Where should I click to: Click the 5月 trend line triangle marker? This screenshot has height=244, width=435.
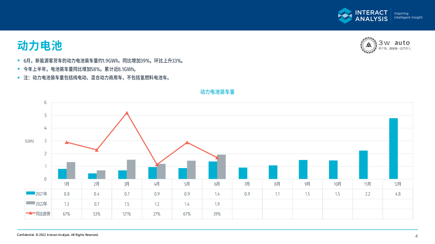click(187, 142)
